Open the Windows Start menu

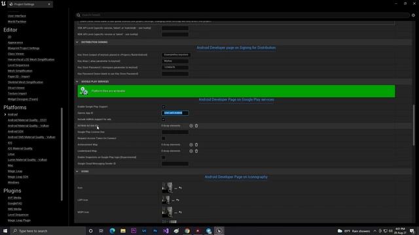click(x=5, y=230)
